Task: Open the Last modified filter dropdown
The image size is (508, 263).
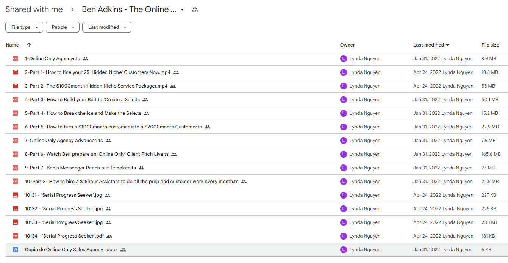Action: [x=107, y=27]
